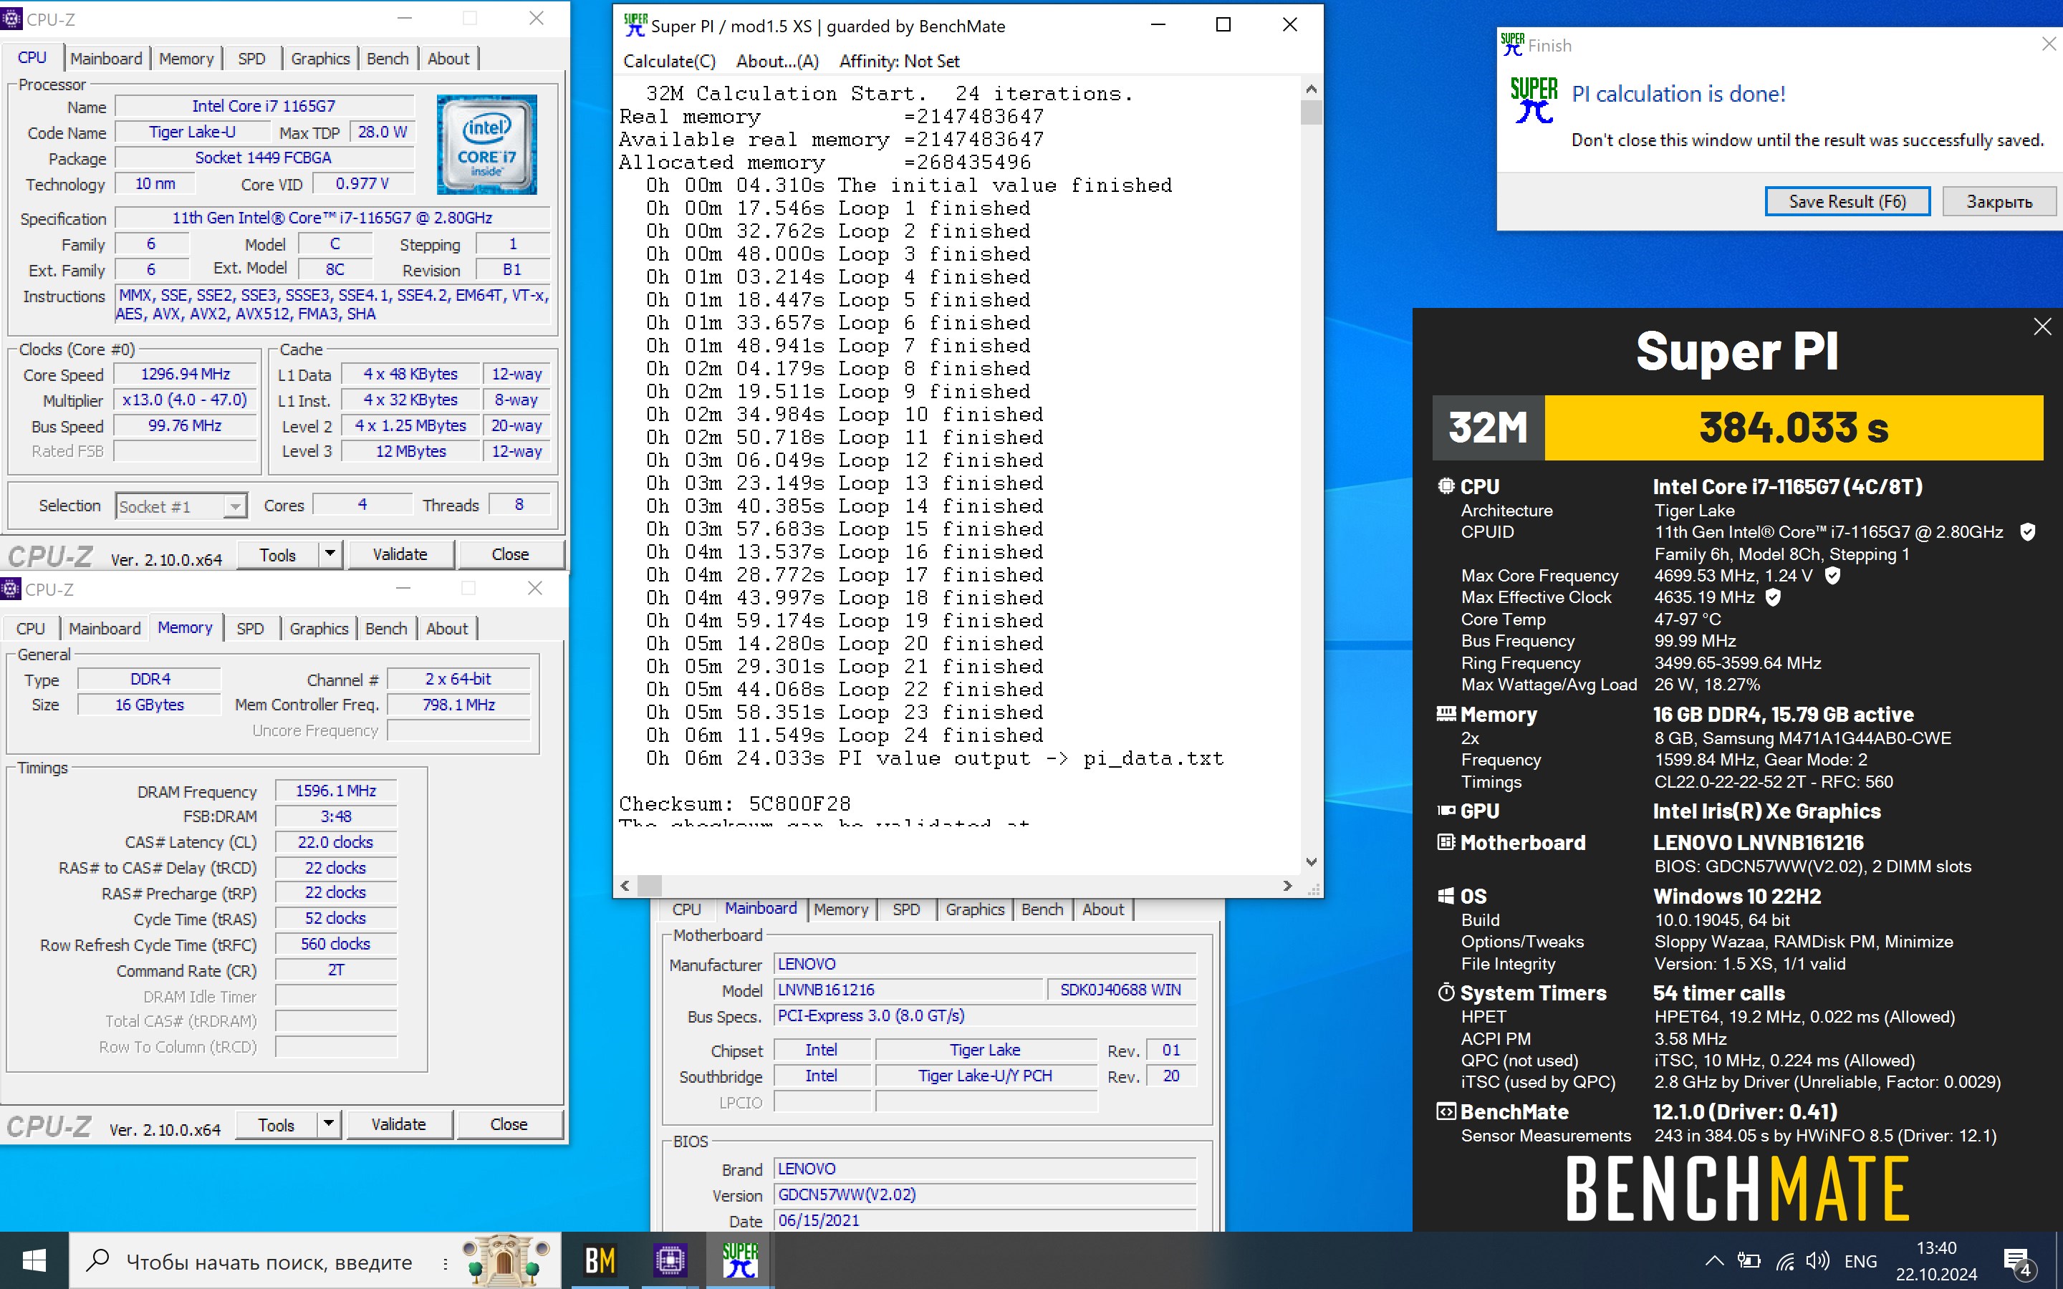This screenshot has width=2063, height=1289.
Task: Click the CPU-Z Memory window title icon
Action: 10,589
